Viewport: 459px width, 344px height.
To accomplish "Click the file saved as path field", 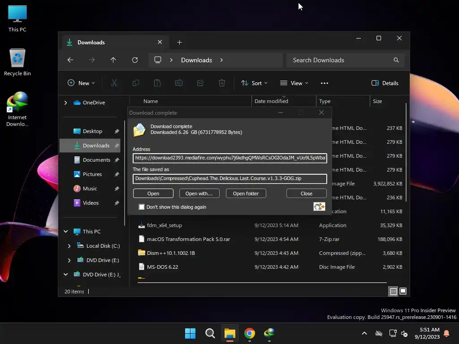I will click(230, 179).
